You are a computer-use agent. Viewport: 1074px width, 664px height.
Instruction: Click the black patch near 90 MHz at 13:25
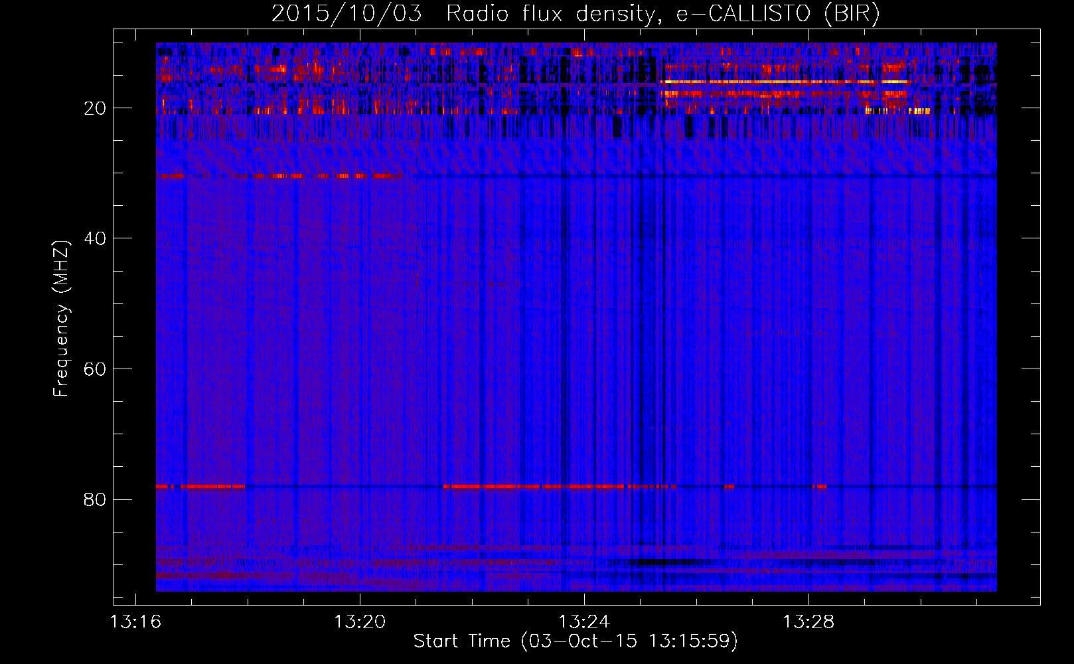pos(657,562)
